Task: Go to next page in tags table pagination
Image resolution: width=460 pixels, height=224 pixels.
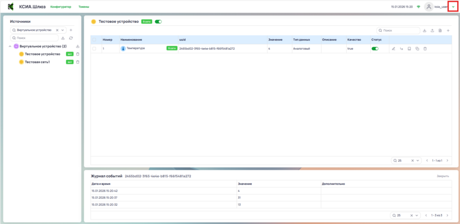Action: pos(447,160)
